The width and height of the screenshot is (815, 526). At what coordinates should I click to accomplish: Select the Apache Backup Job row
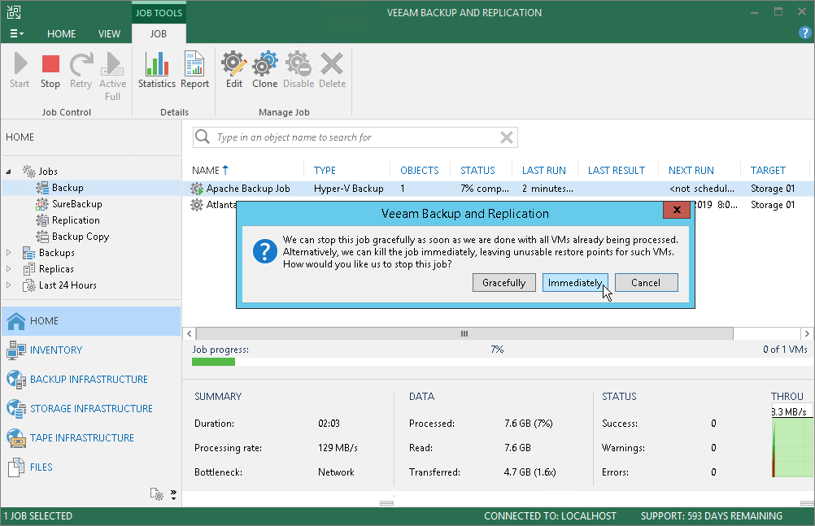tap(499, 188)
